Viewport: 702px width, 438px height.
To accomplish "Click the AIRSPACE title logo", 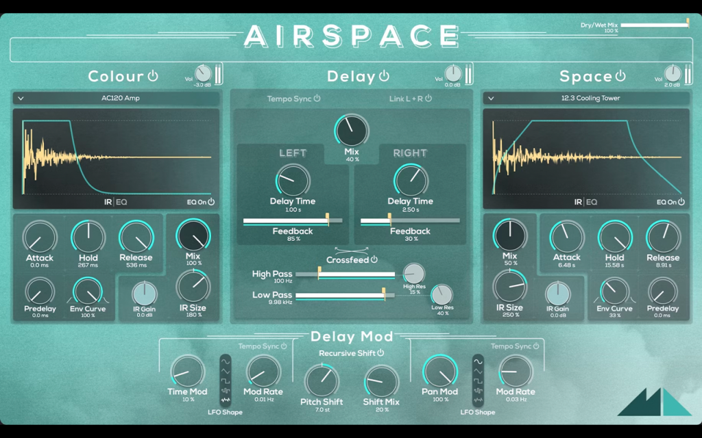I will click(352, 36).
